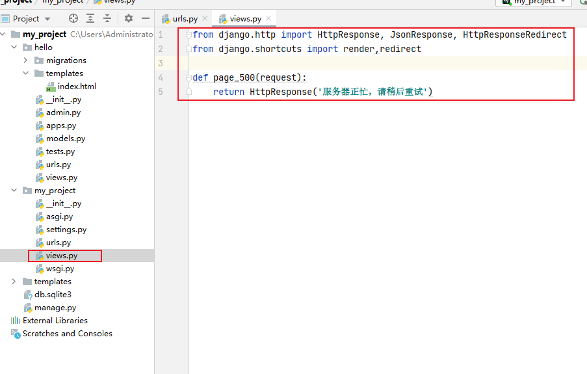
Task: Open the Project view dropdown
Action: click(47, 19)
